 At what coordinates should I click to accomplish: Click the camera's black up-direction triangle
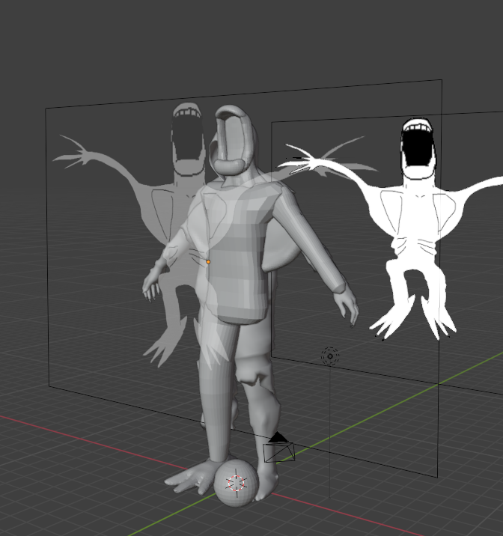278,436
